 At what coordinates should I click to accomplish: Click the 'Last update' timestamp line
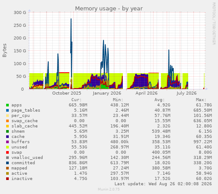click(x=163, y=184)
